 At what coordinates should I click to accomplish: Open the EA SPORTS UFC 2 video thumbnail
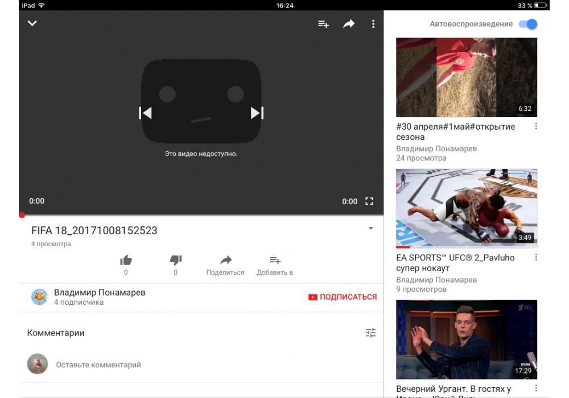click(x=466, y=208)
